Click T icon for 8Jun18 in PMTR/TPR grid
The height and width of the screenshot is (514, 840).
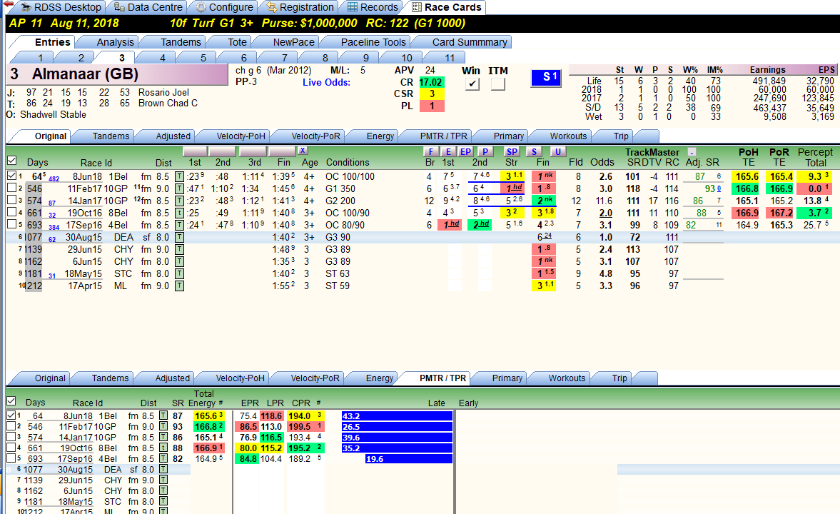(163, 416)
